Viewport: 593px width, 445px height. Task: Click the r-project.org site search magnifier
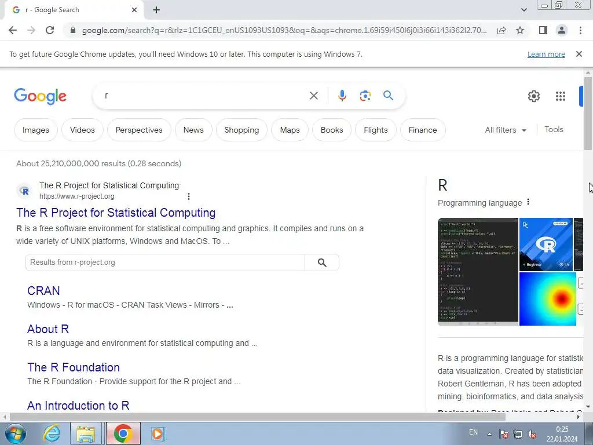coord(322,262)
